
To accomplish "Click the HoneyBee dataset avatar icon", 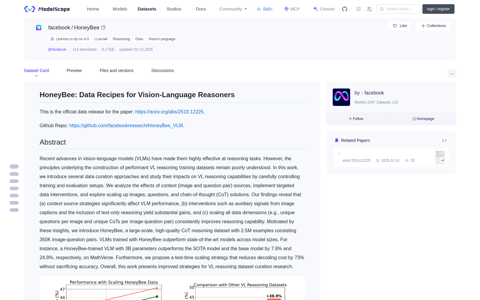I will (39, 28).
